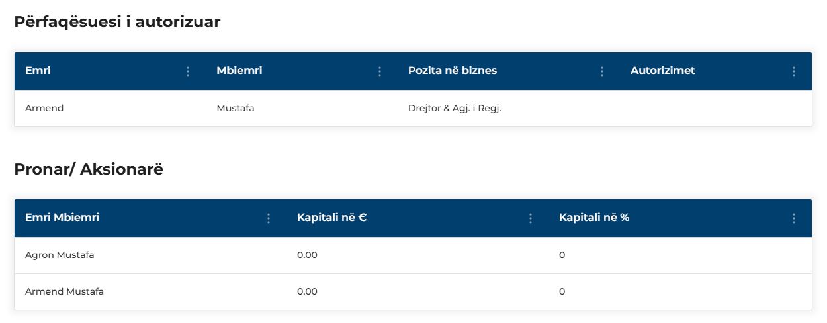Screen dimensions: 827x323
Task: Sort by the Autorizimet header
Action: click(663, 71)
